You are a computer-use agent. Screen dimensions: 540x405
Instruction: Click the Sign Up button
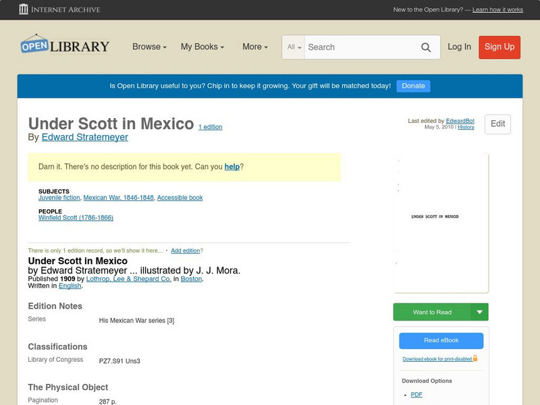coord(499,47)
